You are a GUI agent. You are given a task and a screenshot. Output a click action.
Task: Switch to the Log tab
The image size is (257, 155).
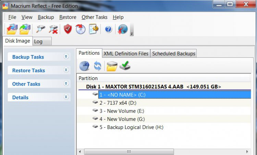click(42, 41)
